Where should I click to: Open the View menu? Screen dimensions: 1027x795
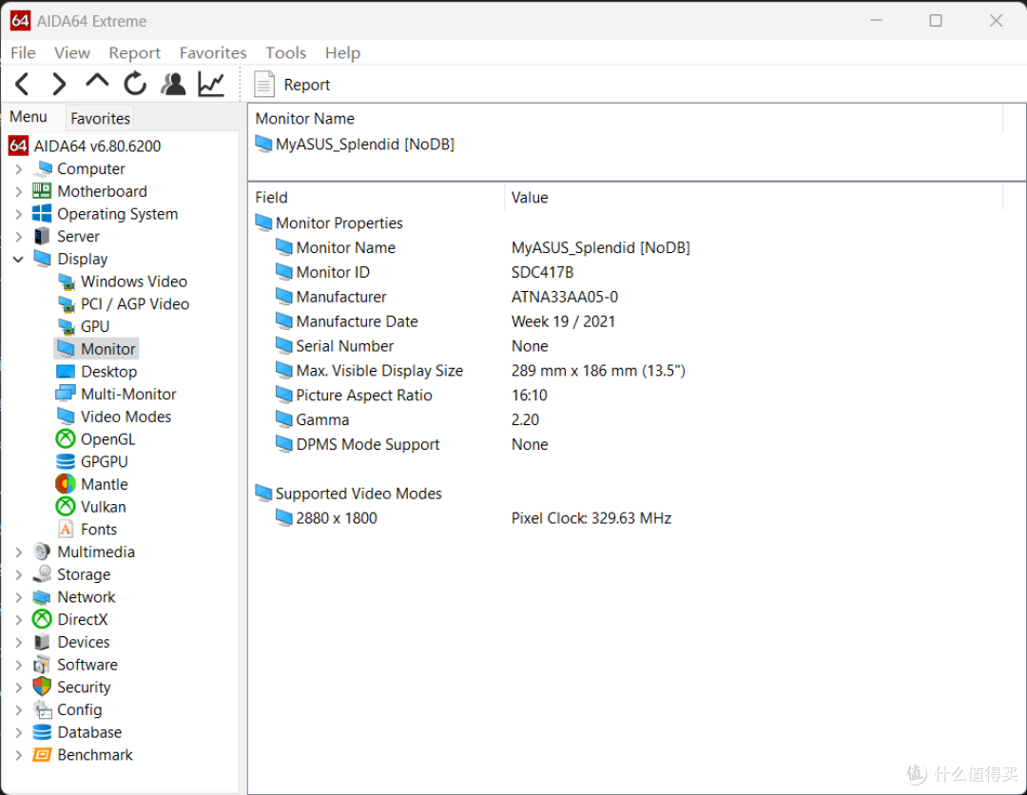72,52
